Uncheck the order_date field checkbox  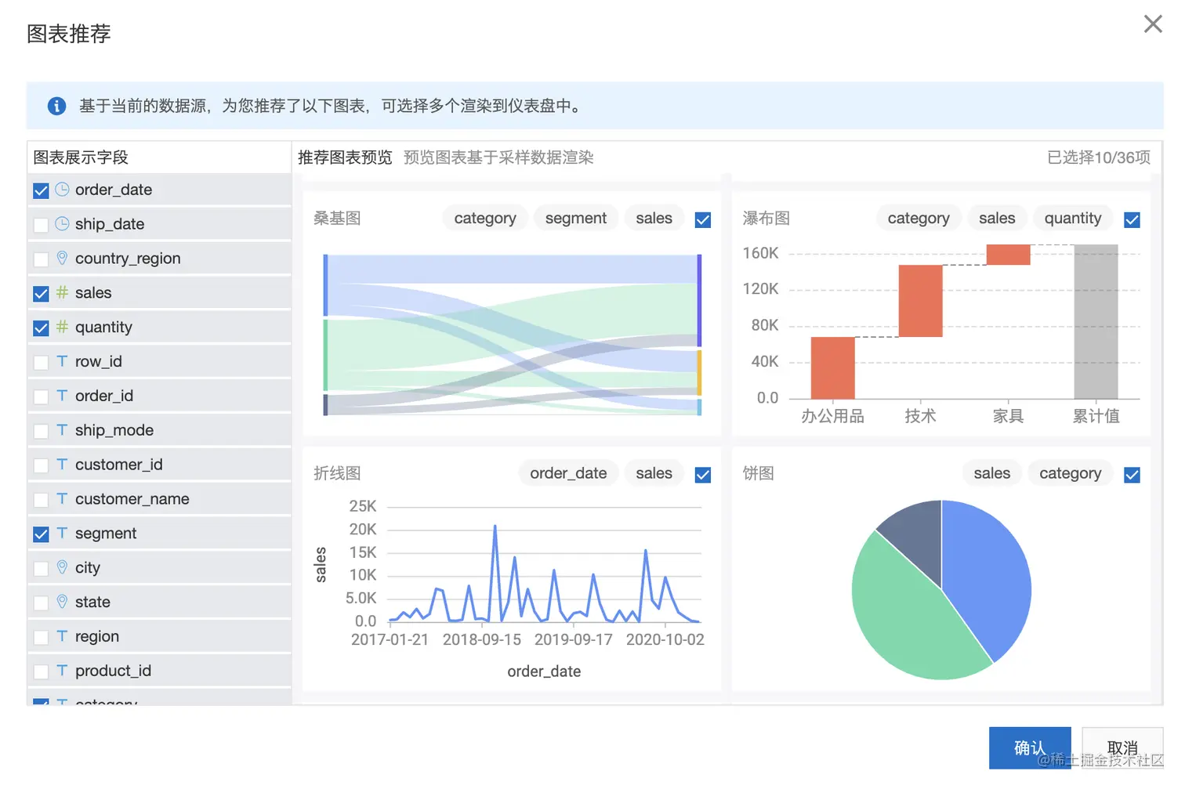[41, 190]
